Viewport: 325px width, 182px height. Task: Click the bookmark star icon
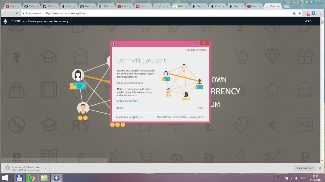(300, 13)
